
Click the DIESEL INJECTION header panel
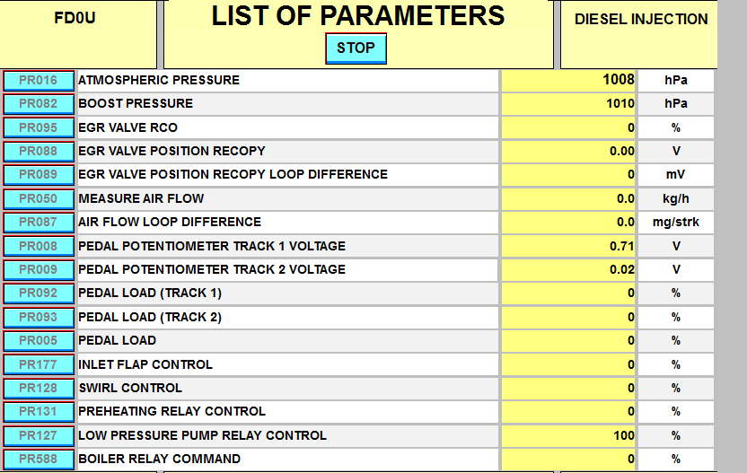coord(639,34)
